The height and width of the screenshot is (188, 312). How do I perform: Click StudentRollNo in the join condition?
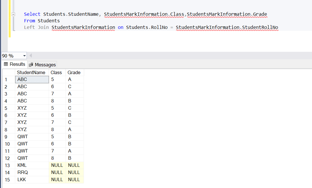tap(260, 27)
